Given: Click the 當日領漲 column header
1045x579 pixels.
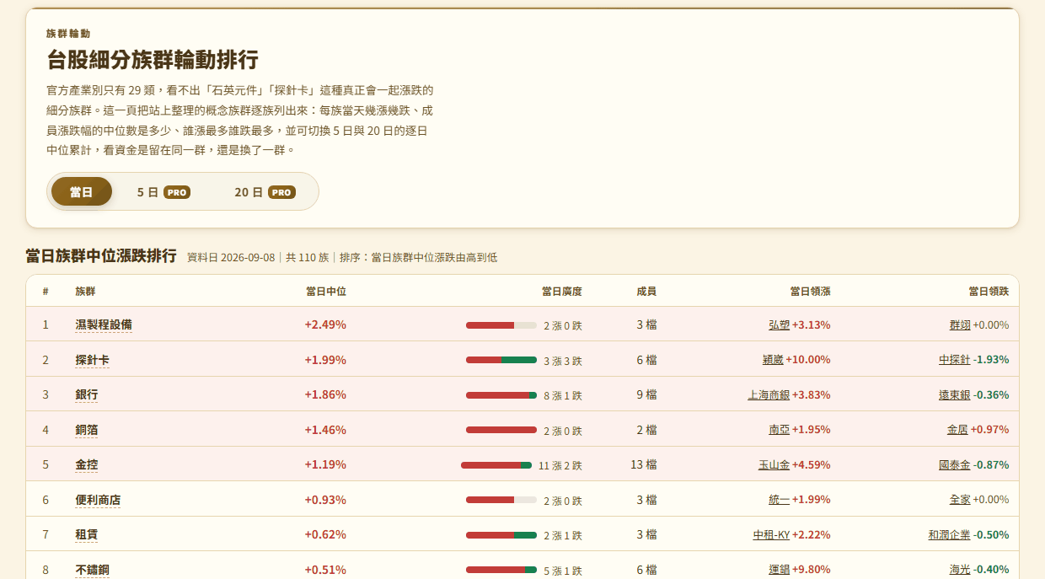Looking at the screenshot, I should [810, 291].
